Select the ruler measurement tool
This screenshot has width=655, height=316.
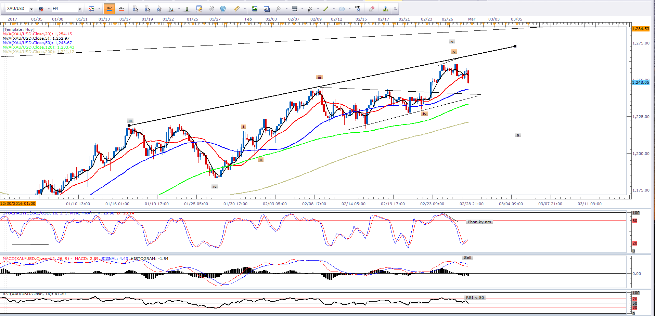click(236, 9)
